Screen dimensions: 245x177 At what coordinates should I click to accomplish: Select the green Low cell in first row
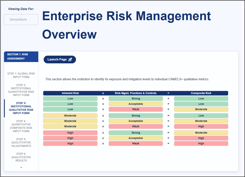(x=70, y=99)
